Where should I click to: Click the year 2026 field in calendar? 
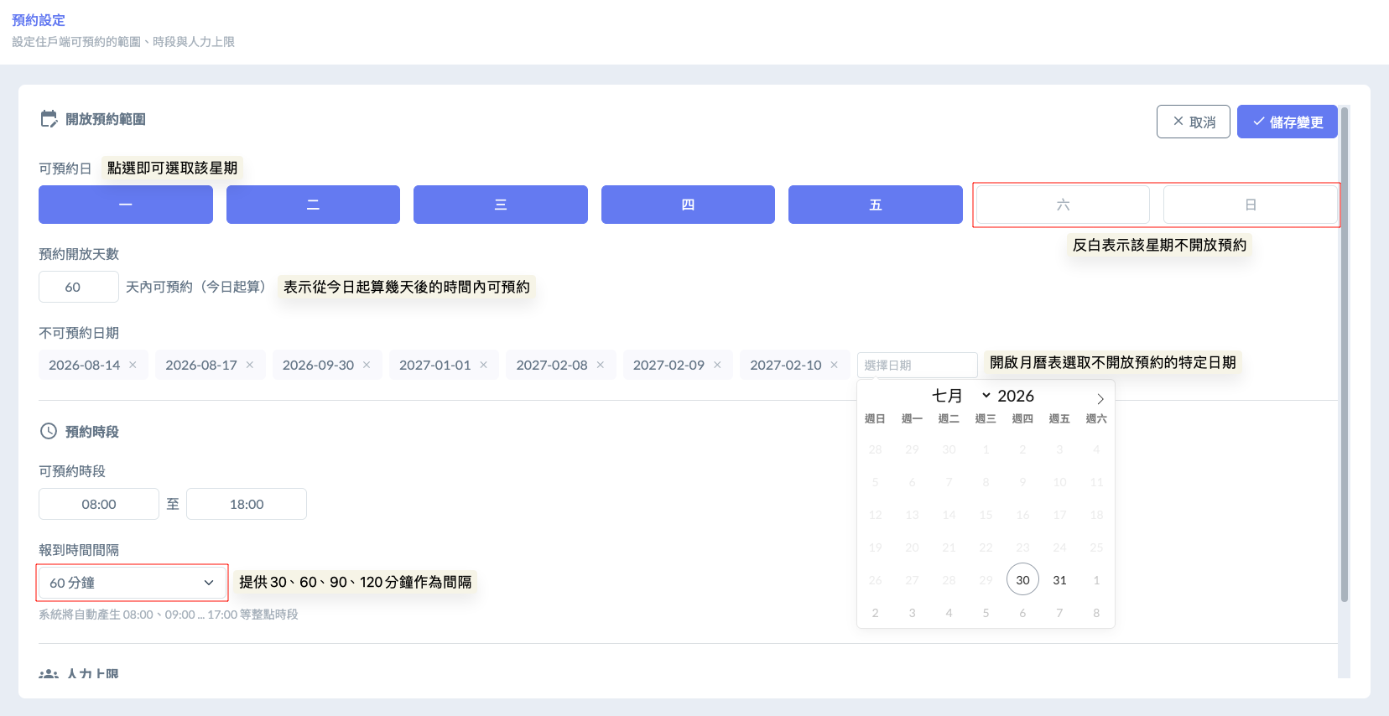click(x=1017, y=396)
